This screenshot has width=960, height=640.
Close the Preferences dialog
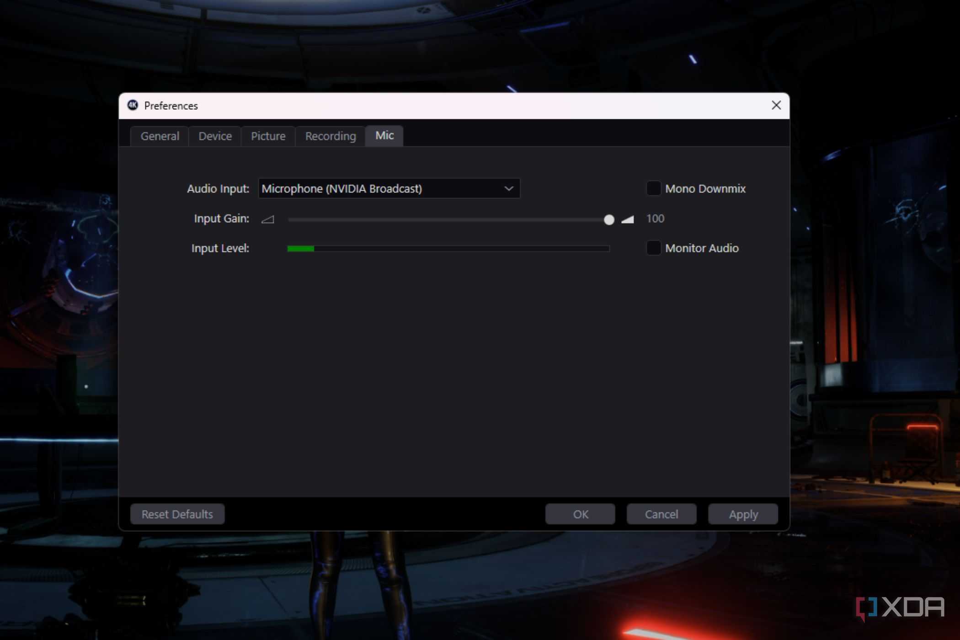[776, 105]
